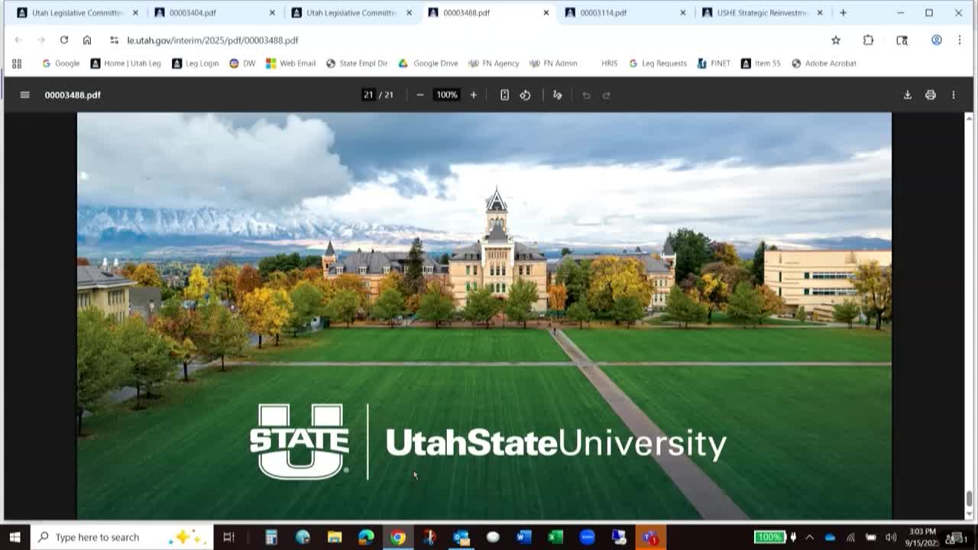Image resolution: width=978 pixels, height=550 pixels.
Task: Open the Item 55 bookmark
Action: (761, 63)
